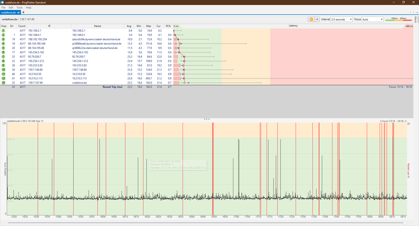Click the latency scale color legend
The width and height of the screenshot is (419, 226).
(398, 20)
